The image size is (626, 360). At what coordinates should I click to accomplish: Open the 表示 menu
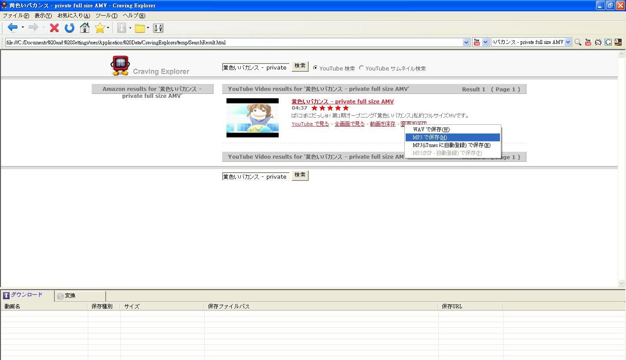43,15
